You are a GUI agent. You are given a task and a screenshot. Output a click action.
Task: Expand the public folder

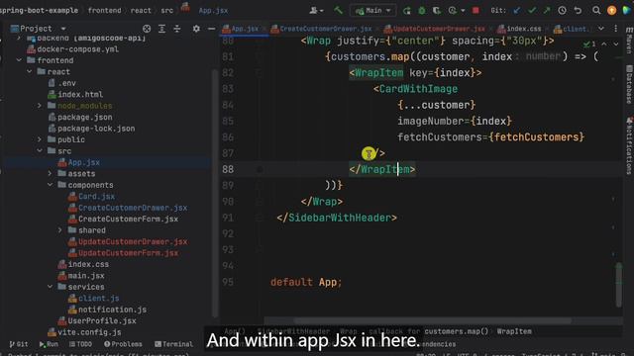[x=40, y=139]
